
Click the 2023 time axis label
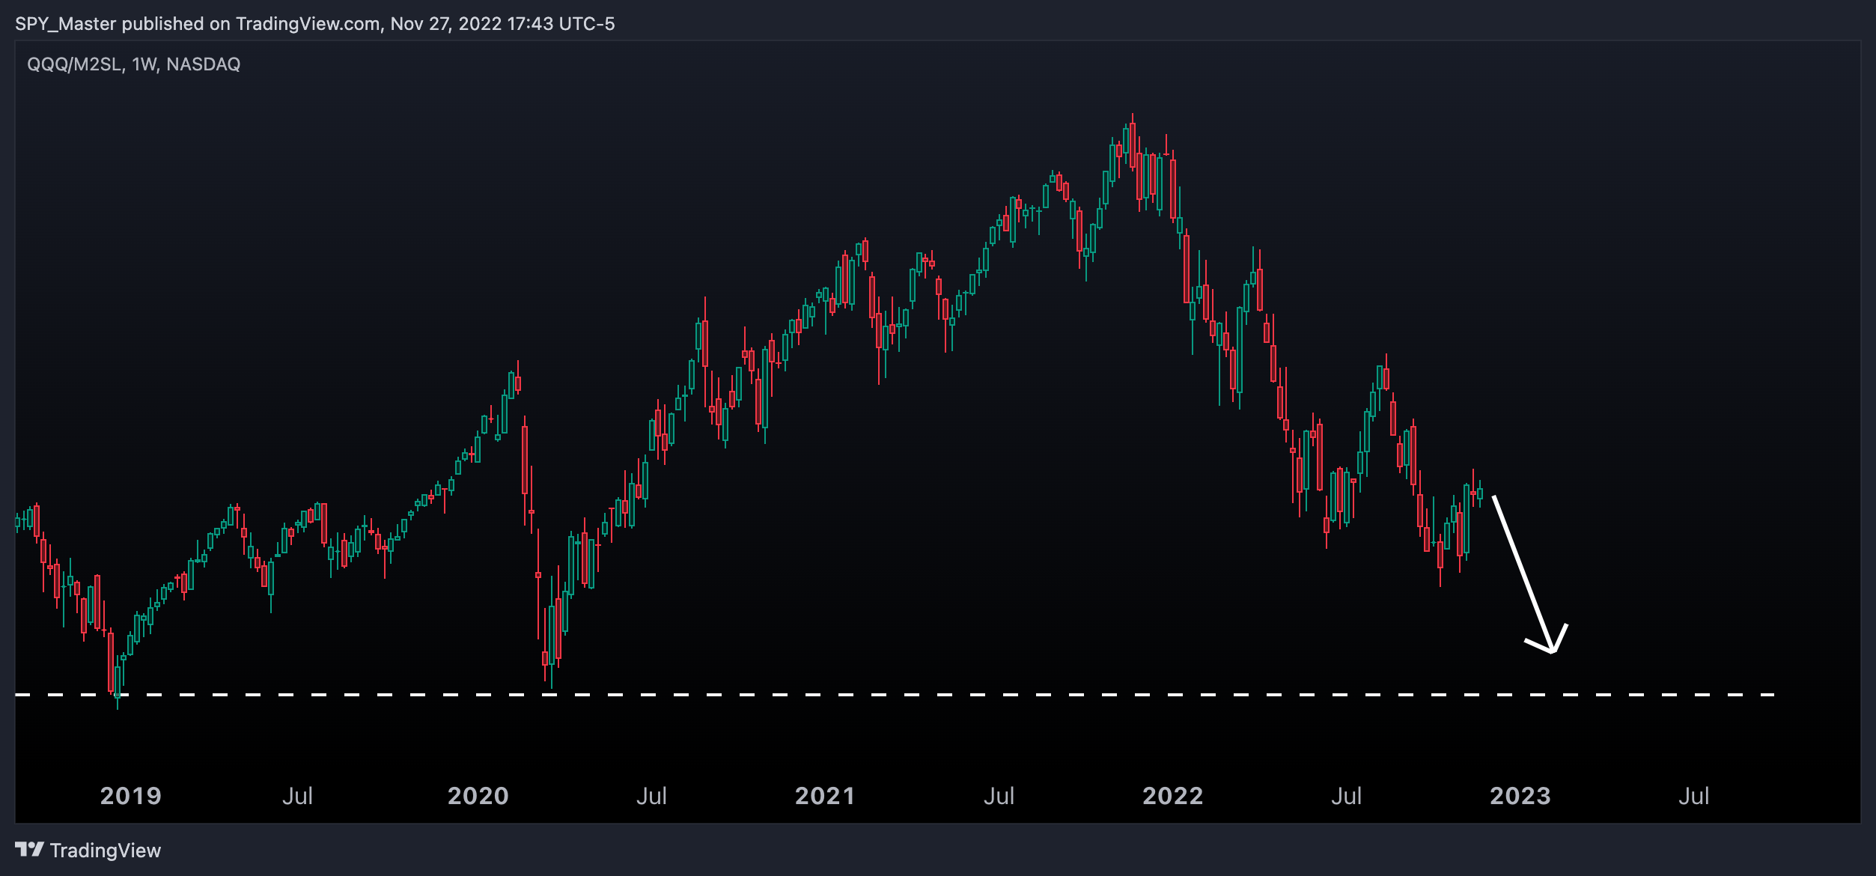1520,796
